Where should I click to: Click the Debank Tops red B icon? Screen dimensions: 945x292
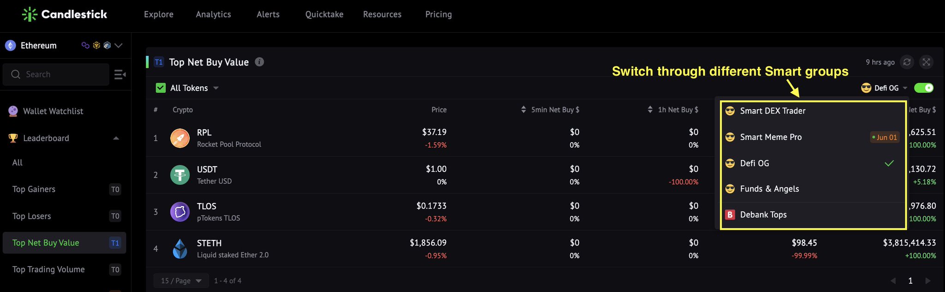point(730,215)
